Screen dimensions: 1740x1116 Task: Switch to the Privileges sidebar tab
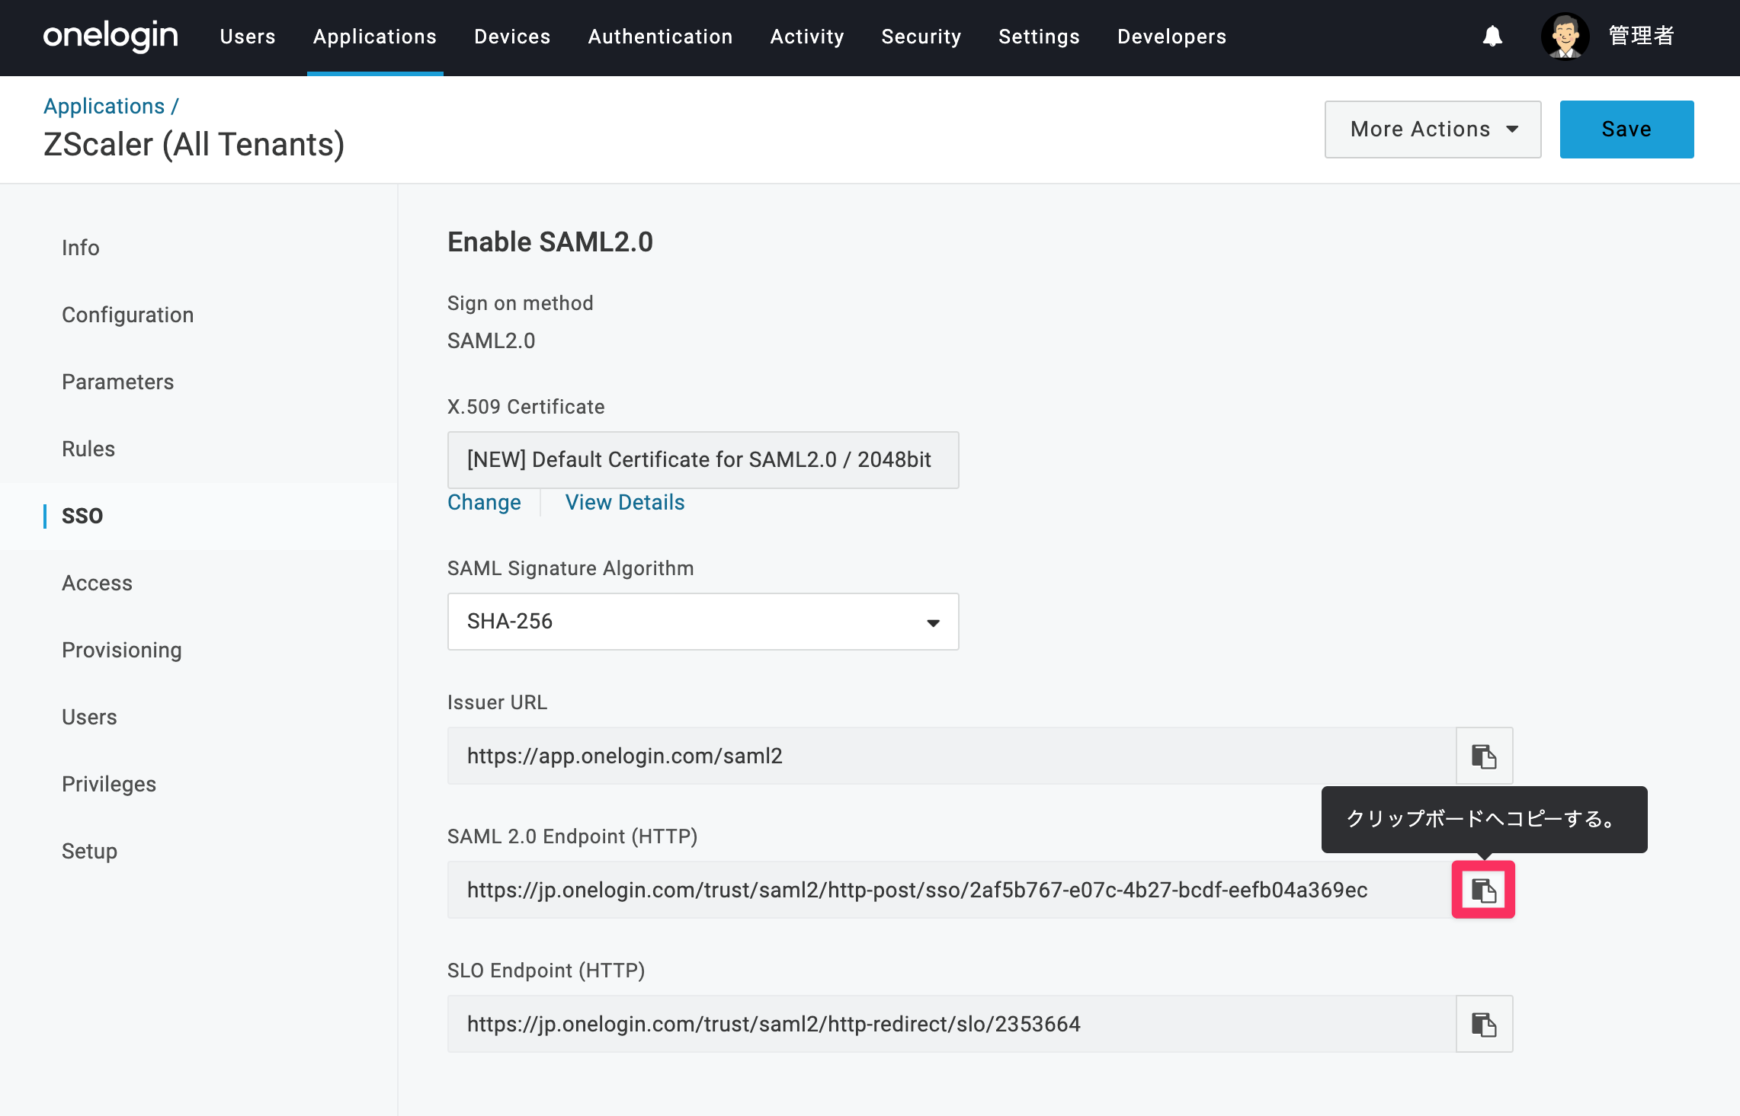[109, 784]
